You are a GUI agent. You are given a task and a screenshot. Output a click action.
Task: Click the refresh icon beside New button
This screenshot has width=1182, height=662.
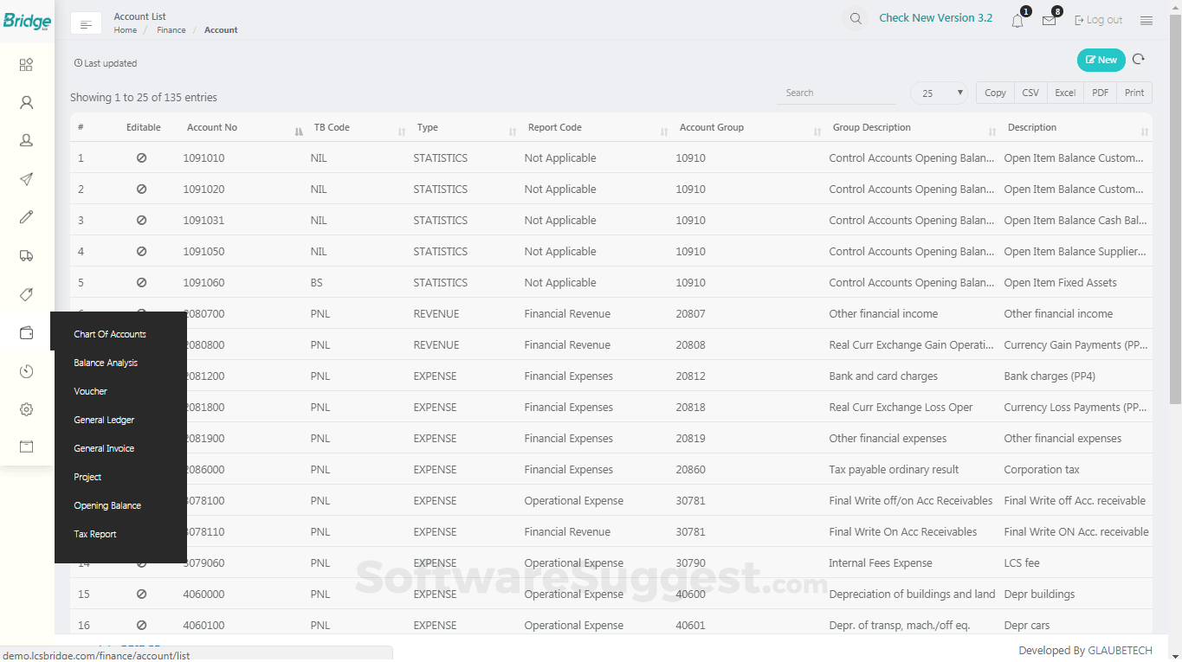click(x=1139, y=60)
